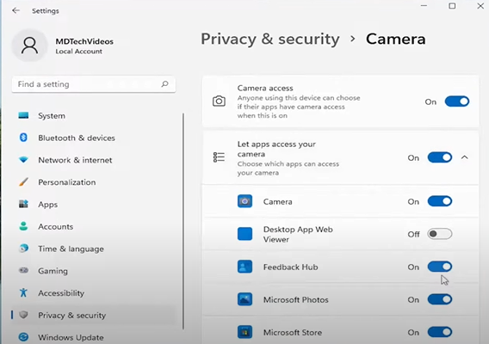Go back to Privacy & security breadcrumb
The image size is (489, 344).
(x=270, y=40)
